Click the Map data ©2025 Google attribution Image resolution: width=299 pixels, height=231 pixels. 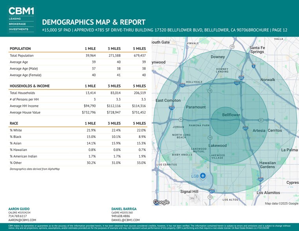tap(281, 203)
